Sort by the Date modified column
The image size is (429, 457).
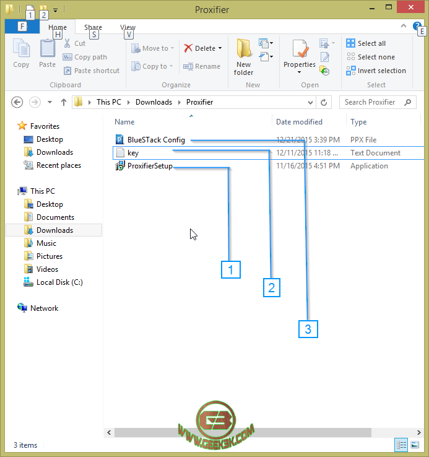299,122
